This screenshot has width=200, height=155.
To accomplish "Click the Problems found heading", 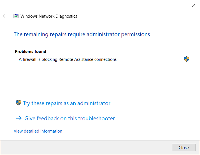I will click(x=31, y=52).
